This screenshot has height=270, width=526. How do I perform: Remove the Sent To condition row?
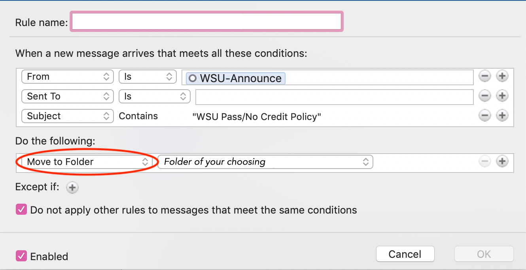pyautogui.click(x=485, y=96)
